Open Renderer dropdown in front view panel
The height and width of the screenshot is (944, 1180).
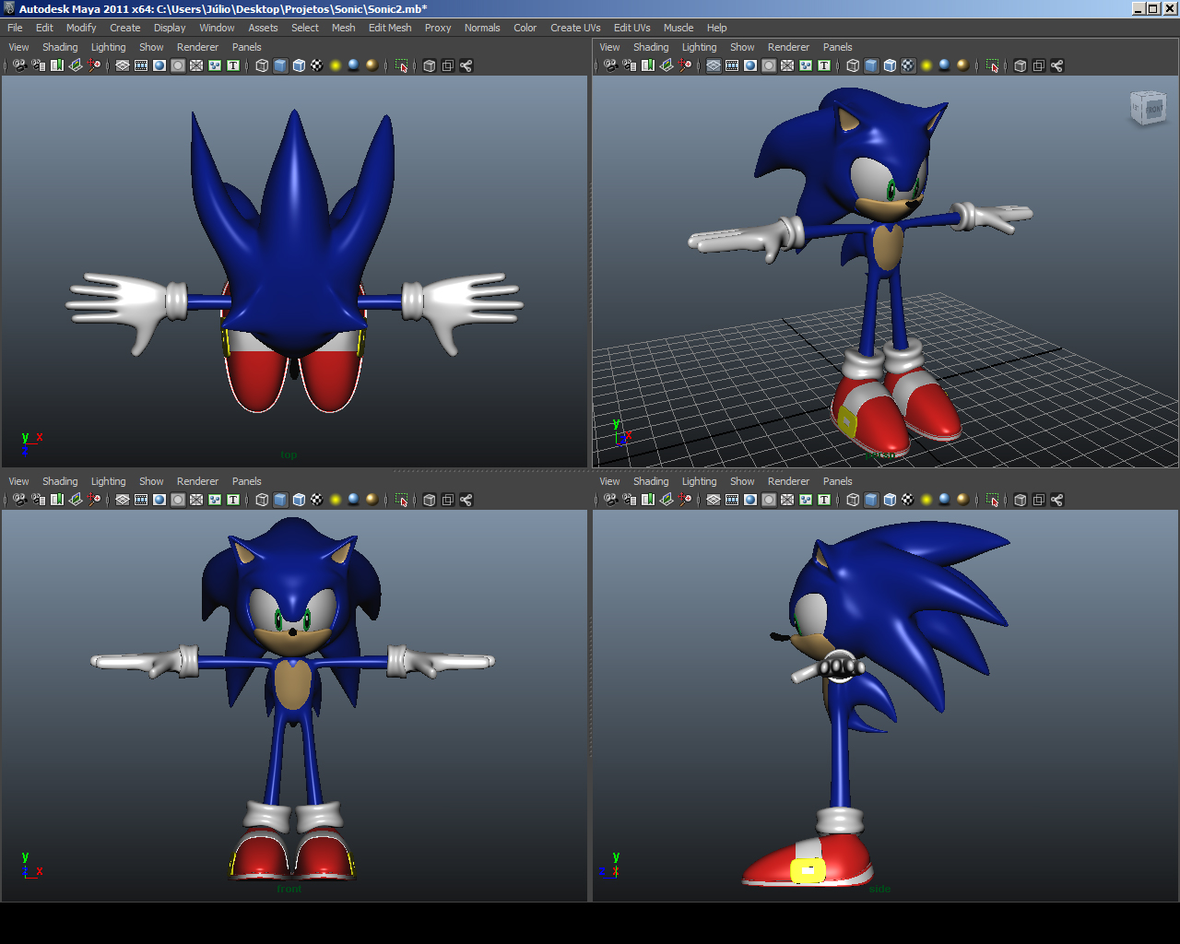[197, 481]
